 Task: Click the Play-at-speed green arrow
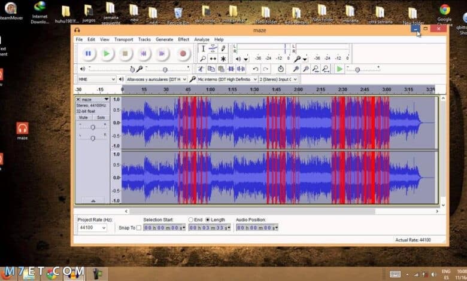[x=339, y=69]
